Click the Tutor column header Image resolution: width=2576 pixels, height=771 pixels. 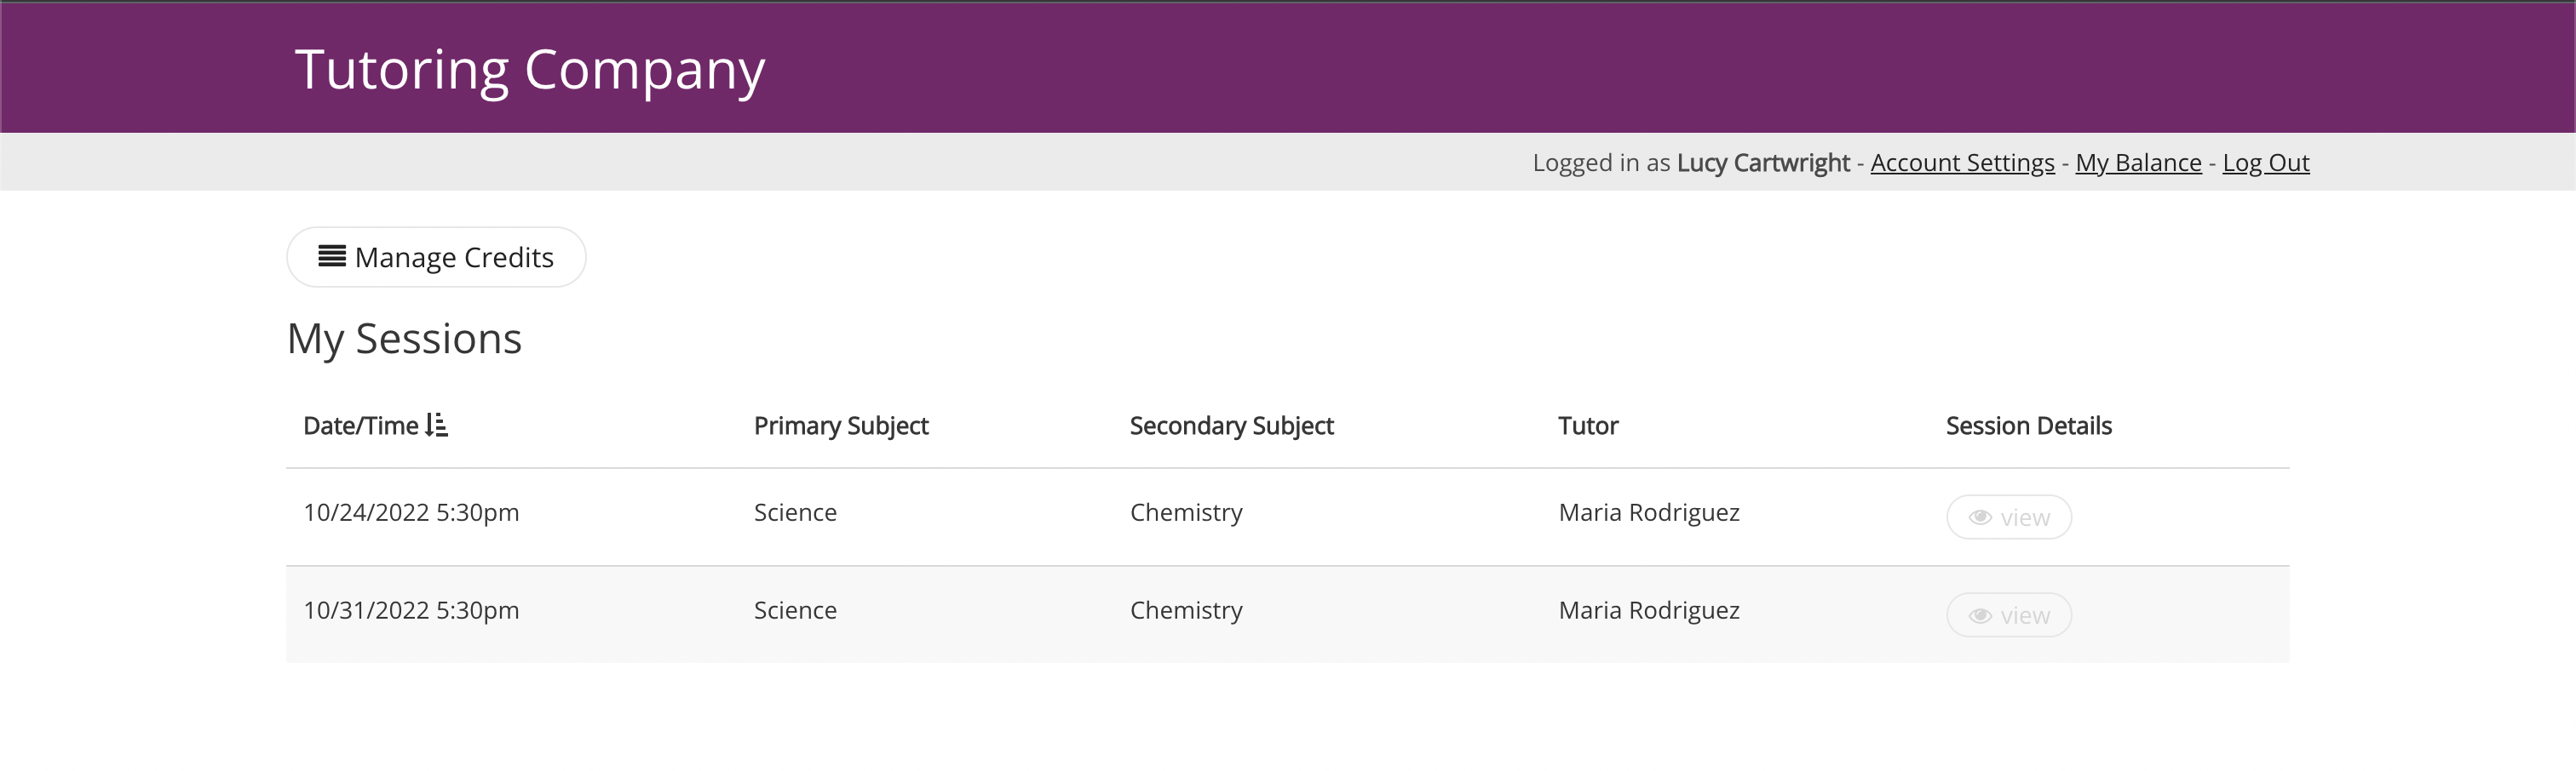click(1588, 425)
